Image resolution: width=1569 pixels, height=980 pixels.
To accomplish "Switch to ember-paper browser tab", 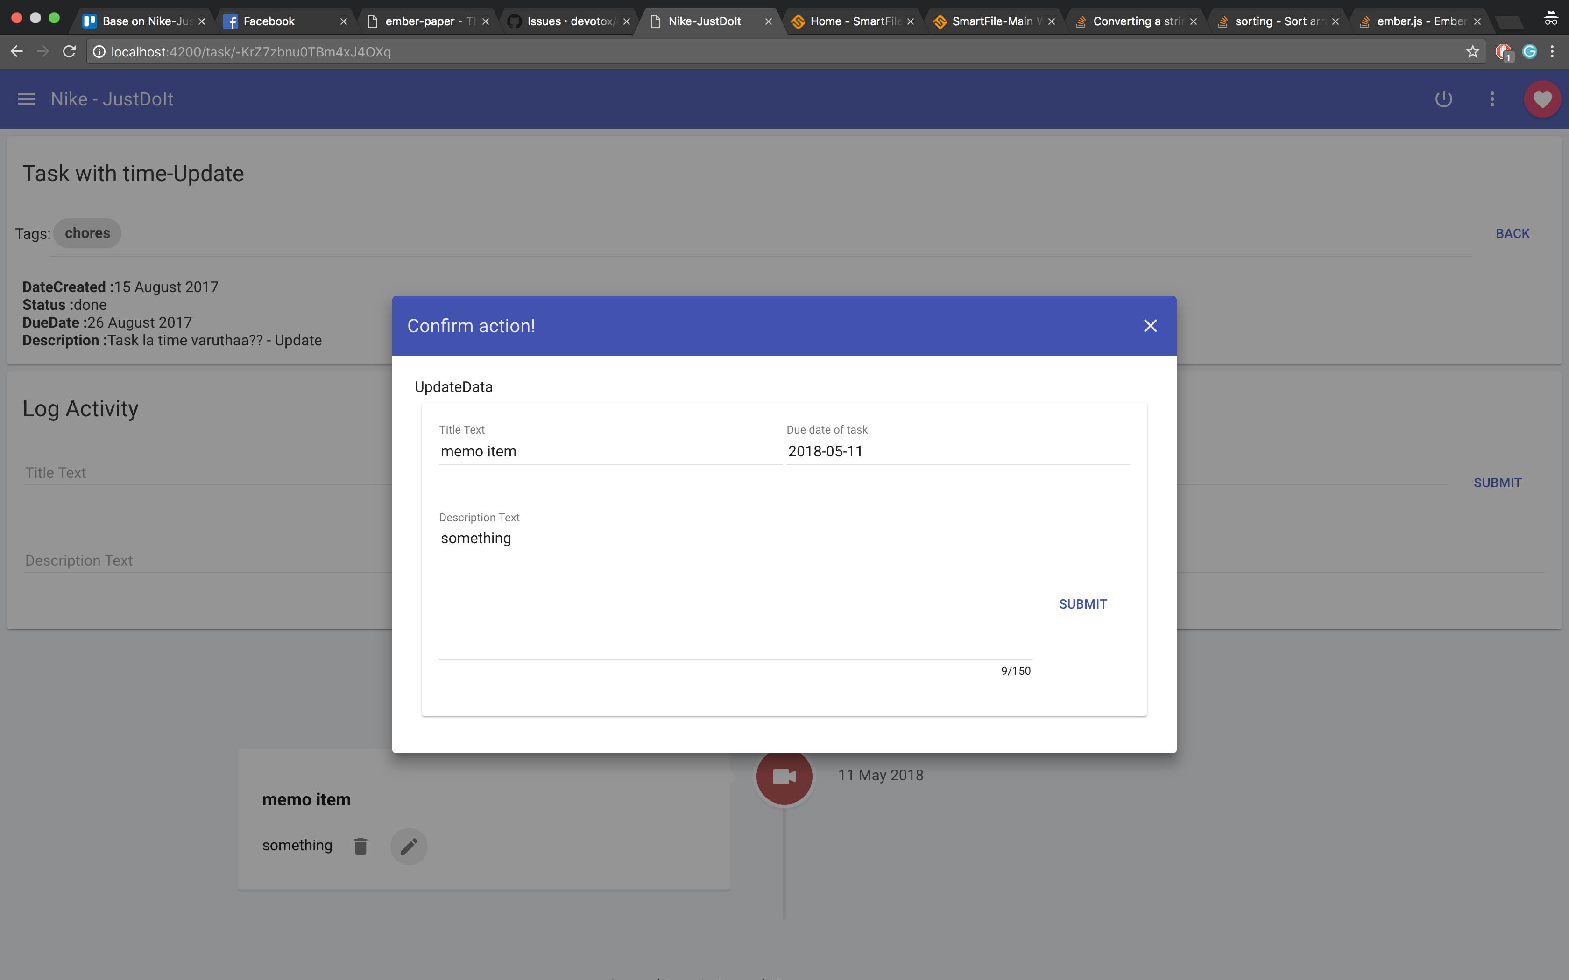I will click(x=428, y=21).
